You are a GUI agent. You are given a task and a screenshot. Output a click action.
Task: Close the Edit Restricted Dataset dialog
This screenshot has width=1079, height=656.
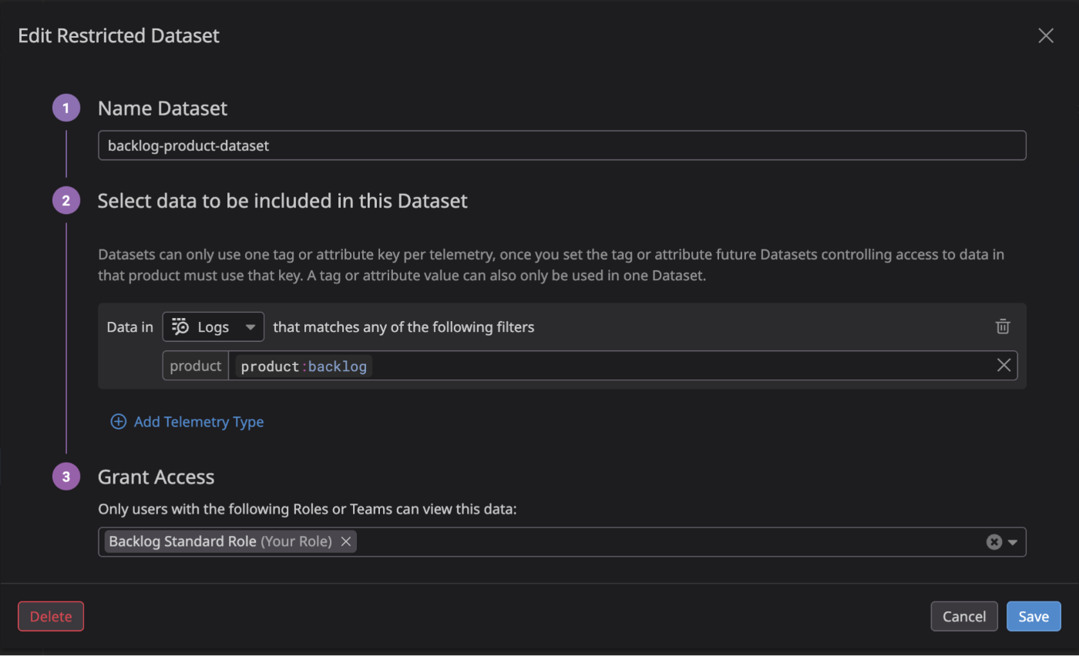1046,35
